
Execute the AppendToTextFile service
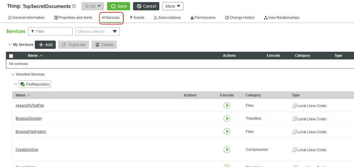pos(227,105)
